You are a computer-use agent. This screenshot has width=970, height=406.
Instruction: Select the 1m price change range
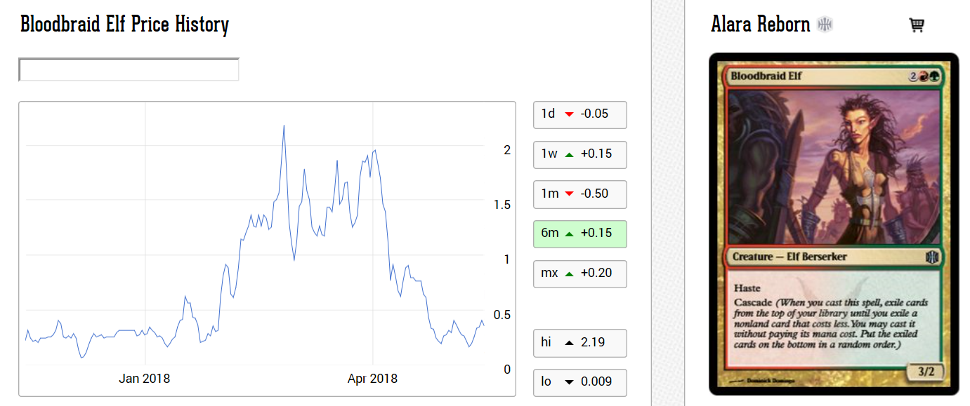(x=579, y=194)
